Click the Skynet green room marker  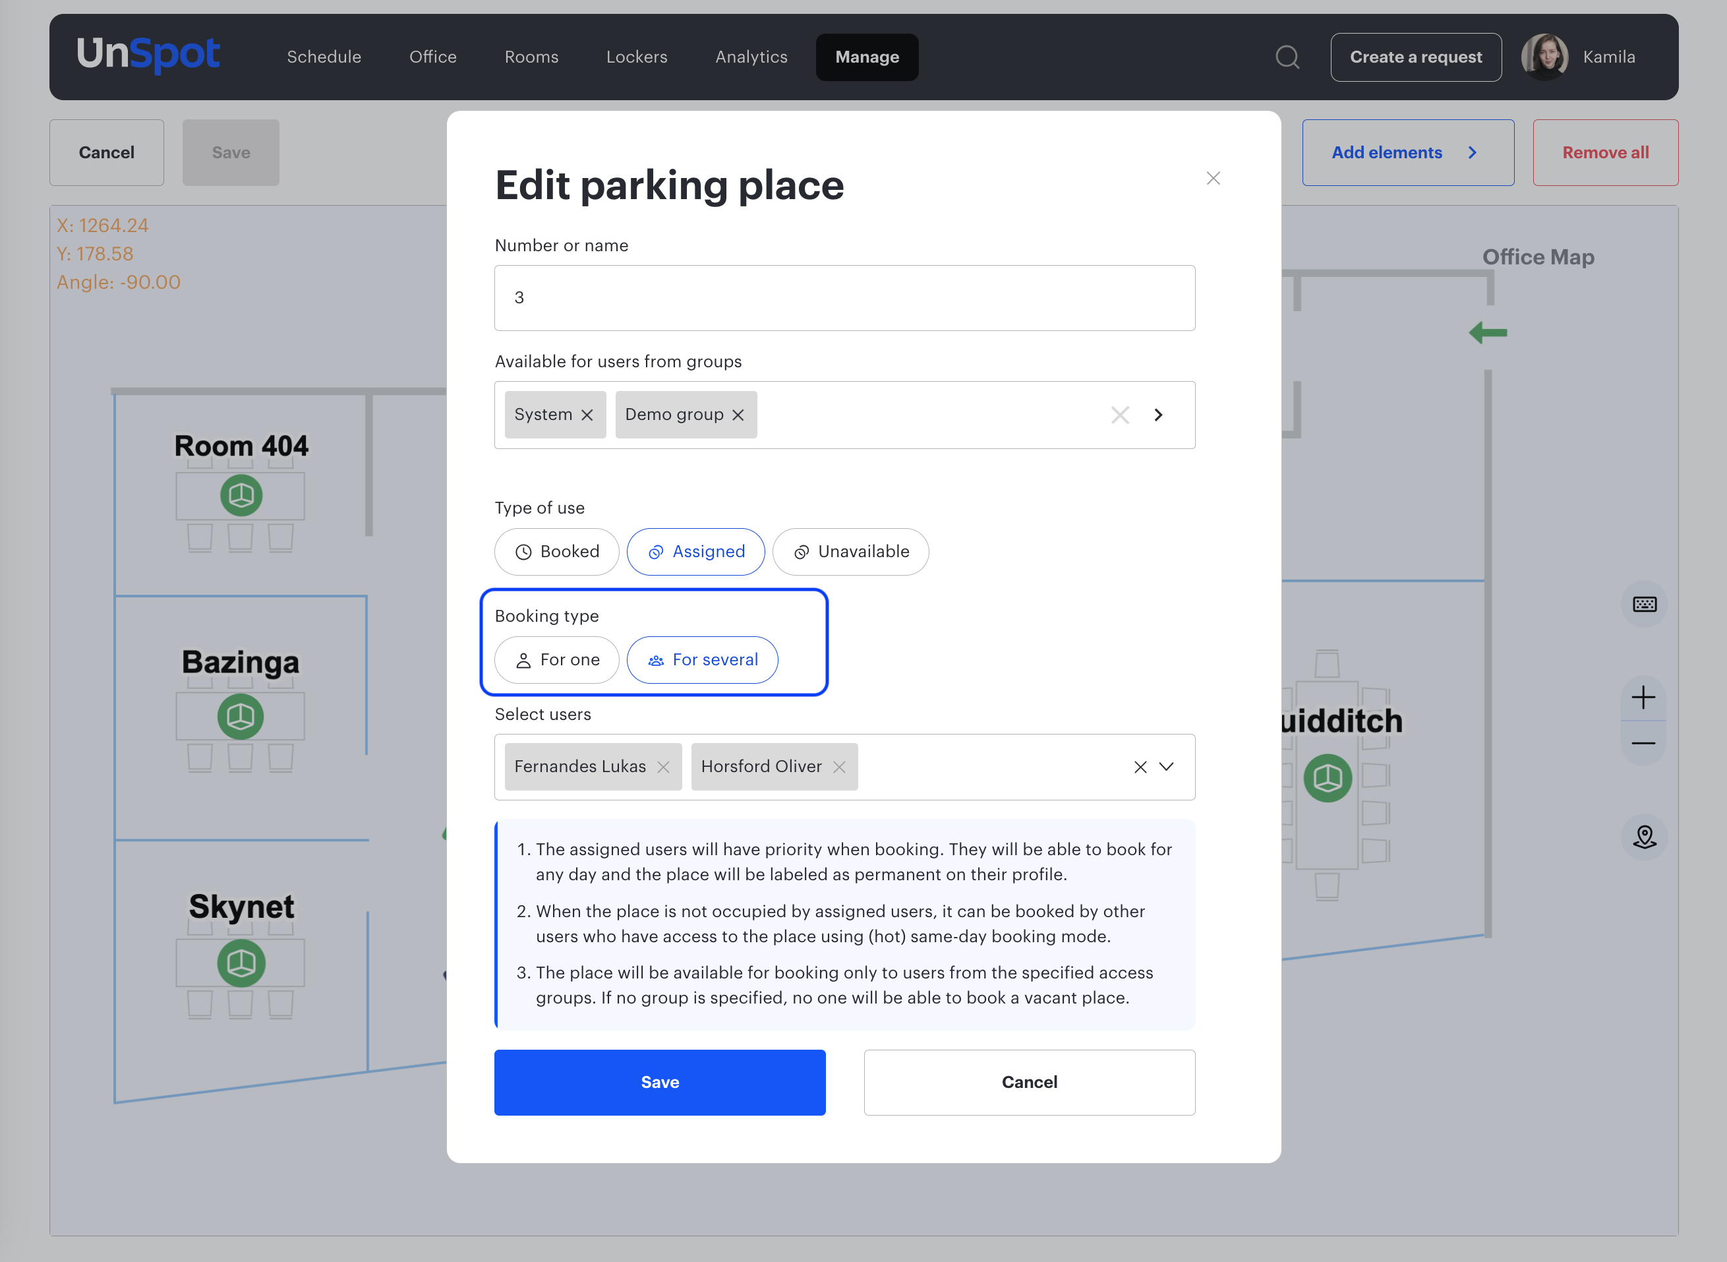coord(241,963)
